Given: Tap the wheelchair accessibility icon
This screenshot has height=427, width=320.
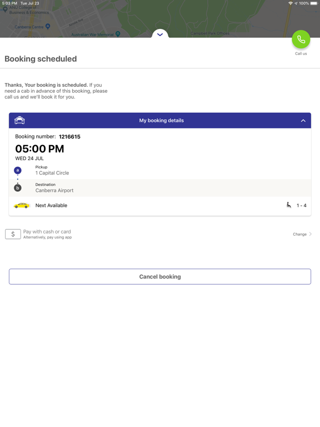Looking at the screenshot, I should (289, 205).
